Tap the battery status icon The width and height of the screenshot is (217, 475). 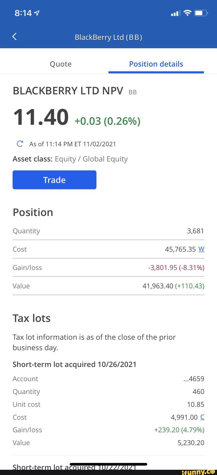click(x=201, y=13)
